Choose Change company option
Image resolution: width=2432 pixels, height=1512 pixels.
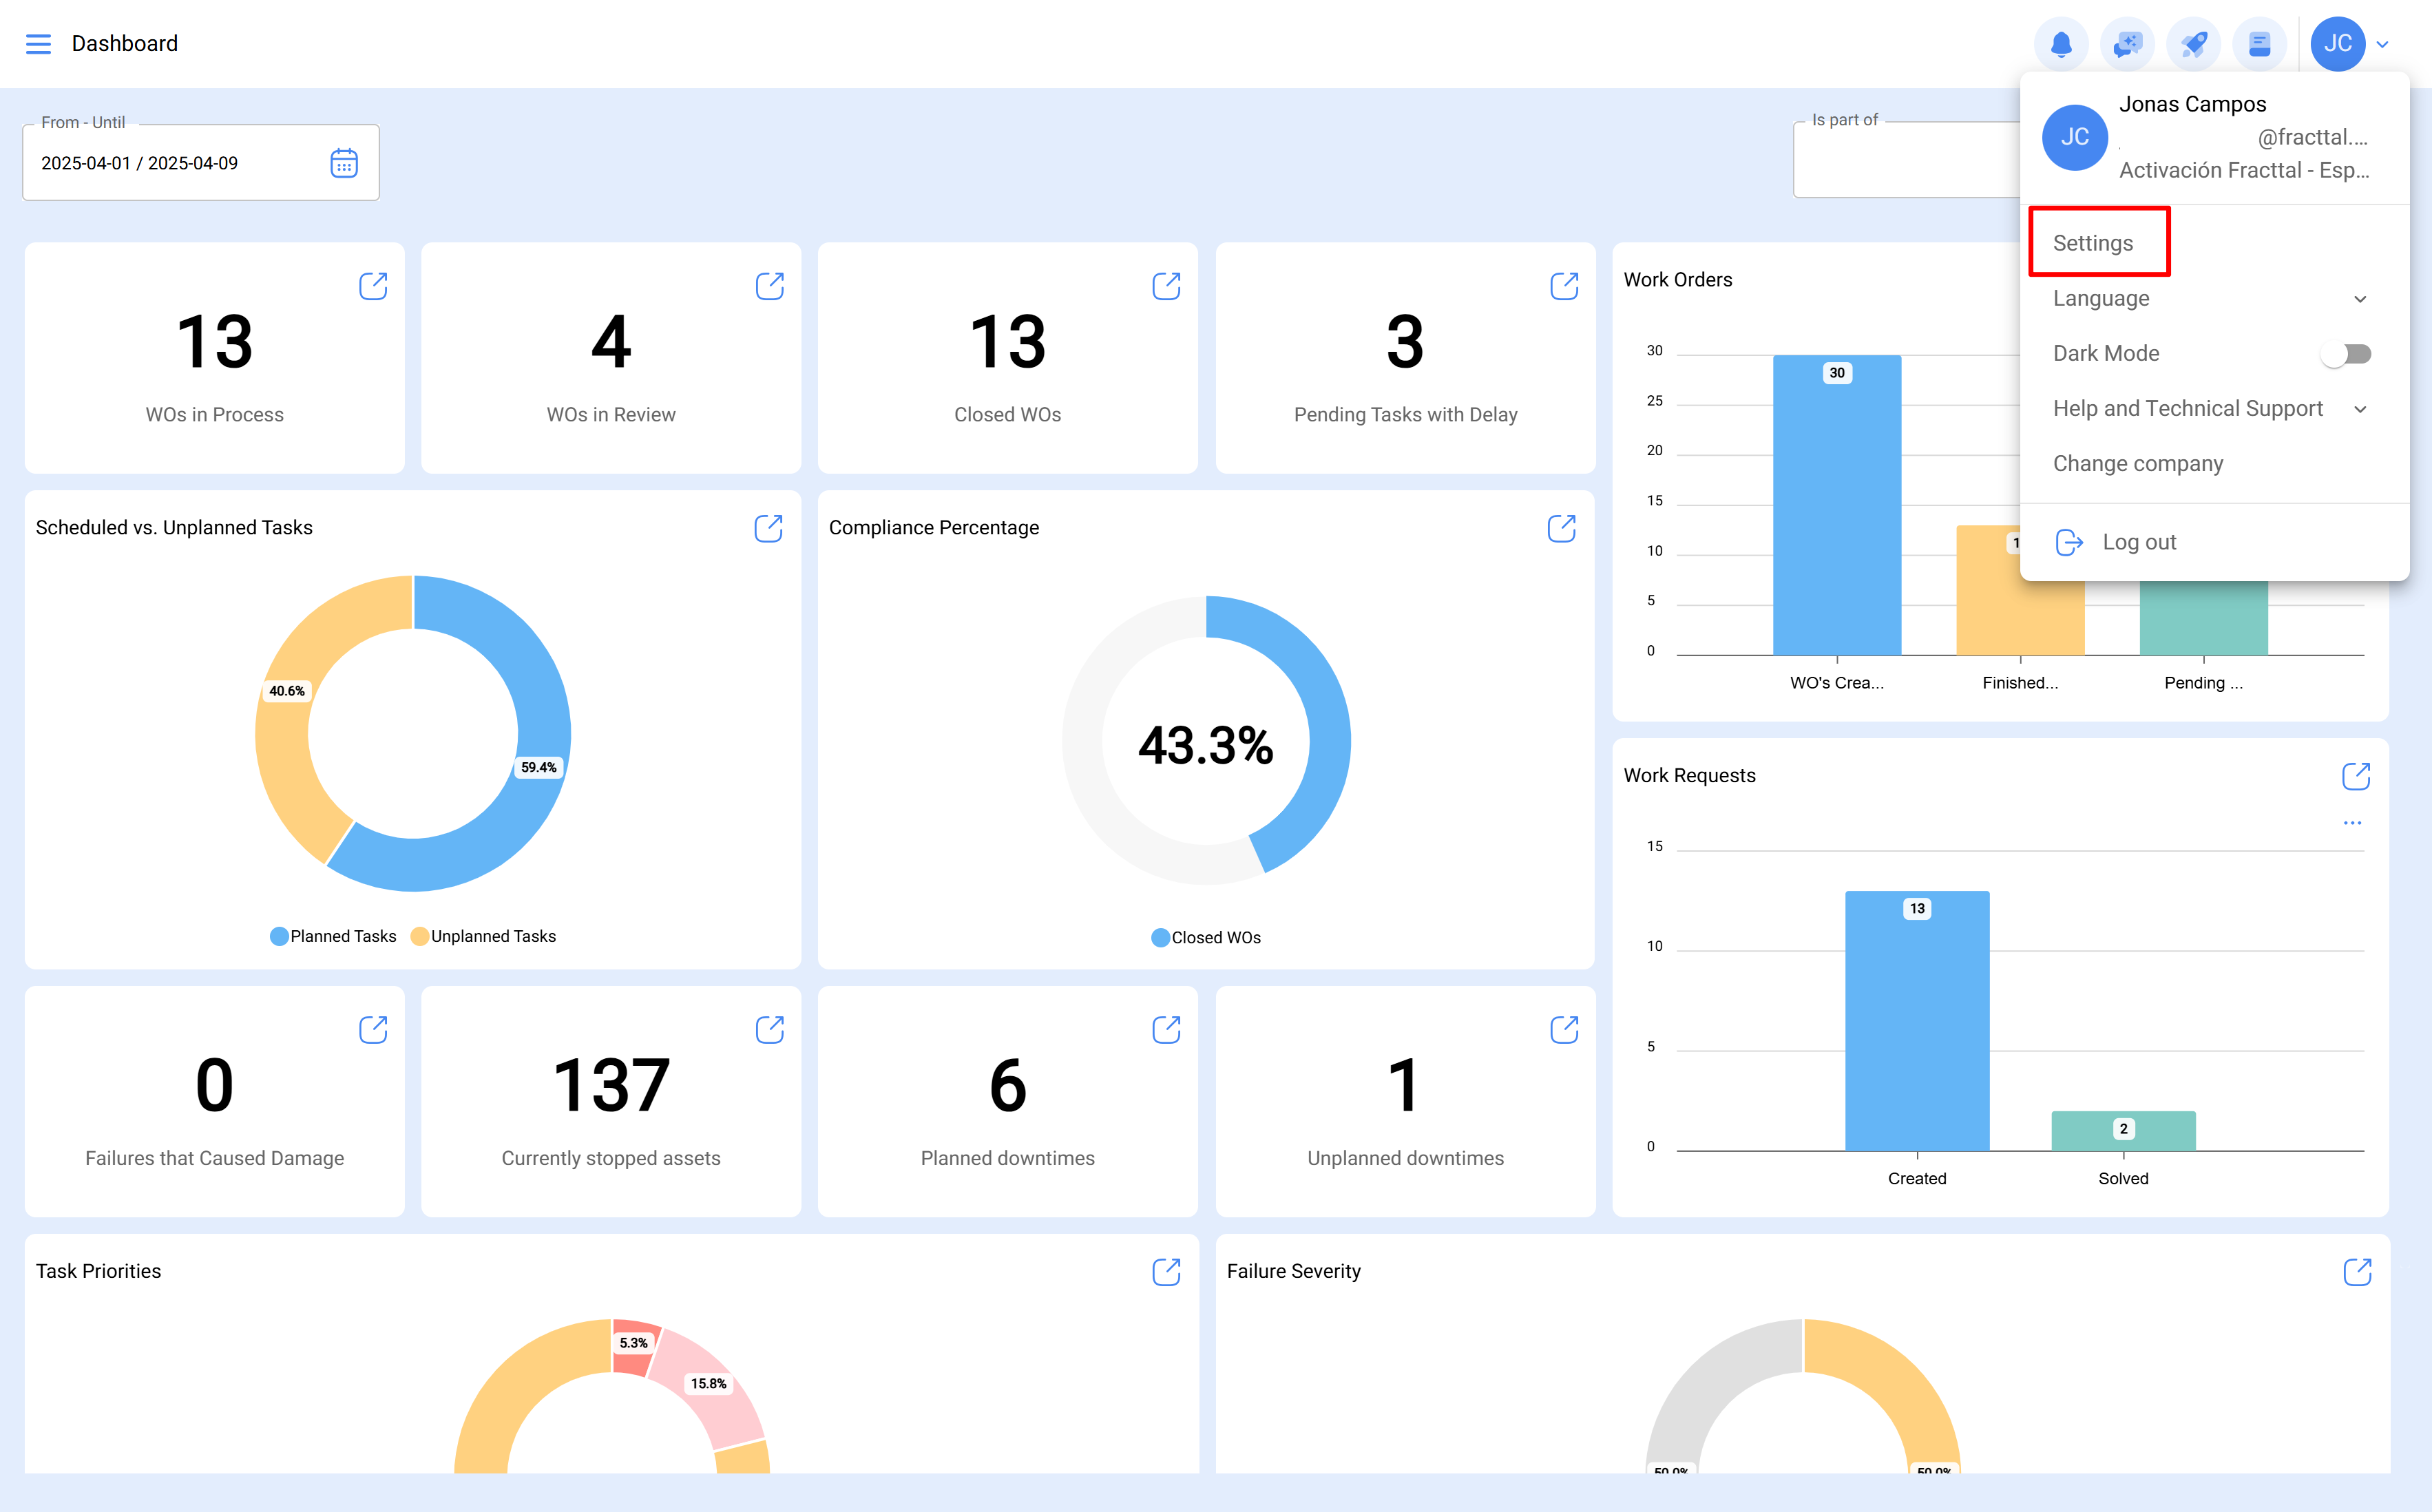tap(2137, 463)
